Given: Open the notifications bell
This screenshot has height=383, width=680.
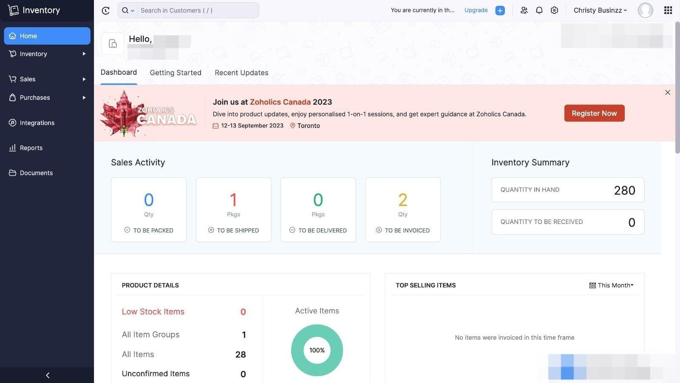Looking at the screenshot, I should point(539,10).
